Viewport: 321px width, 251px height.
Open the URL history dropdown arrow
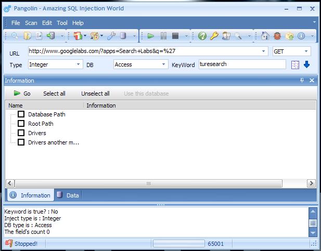[263, 51]
